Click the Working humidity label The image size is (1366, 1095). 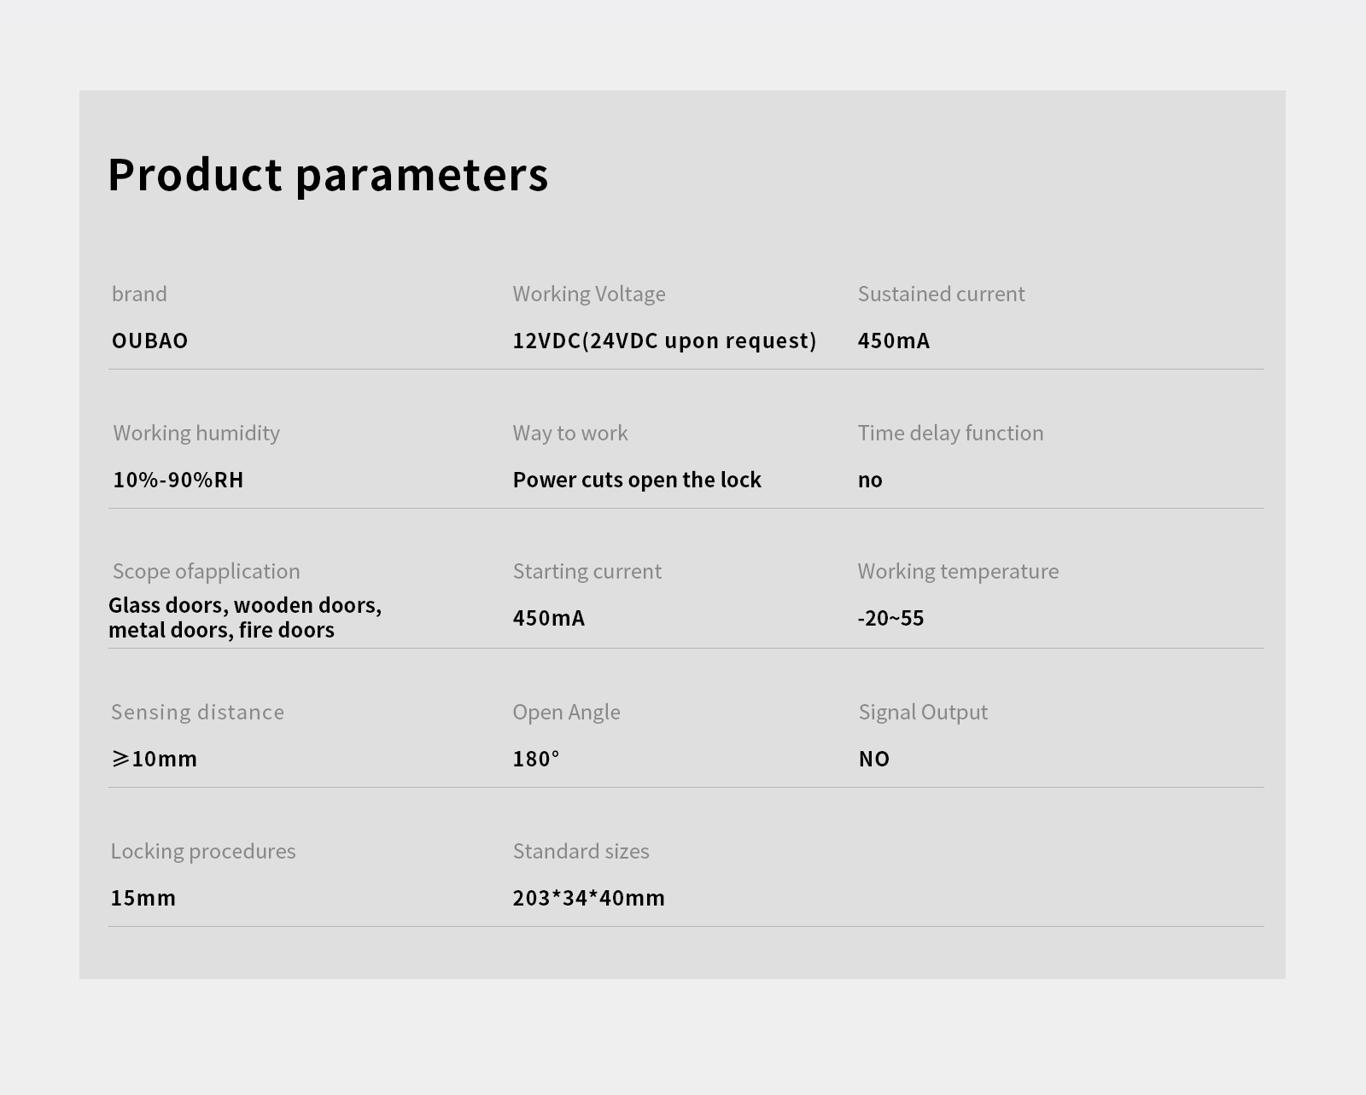(196, 434)
